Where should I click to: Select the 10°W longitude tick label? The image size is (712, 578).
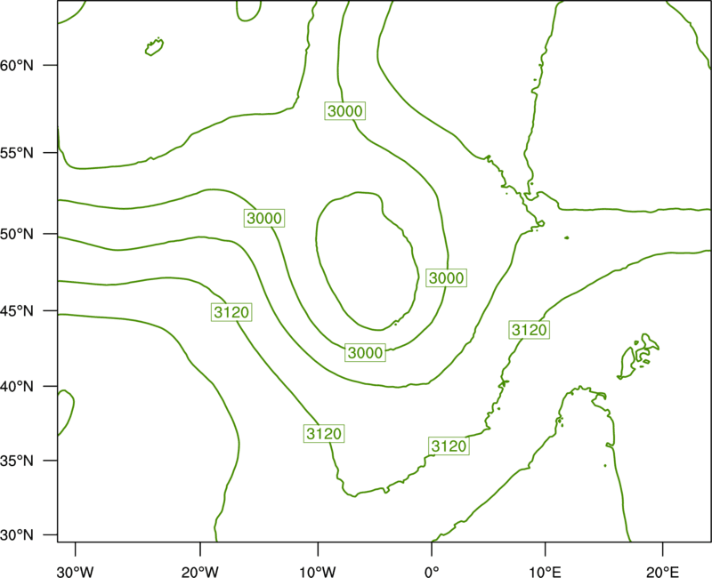point(318,572)
